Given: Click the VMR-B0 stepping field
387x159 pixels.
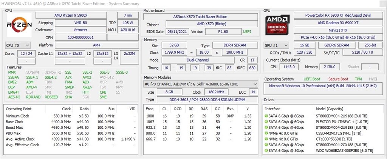Looking at the screenshot, I should tap(81, 23).
